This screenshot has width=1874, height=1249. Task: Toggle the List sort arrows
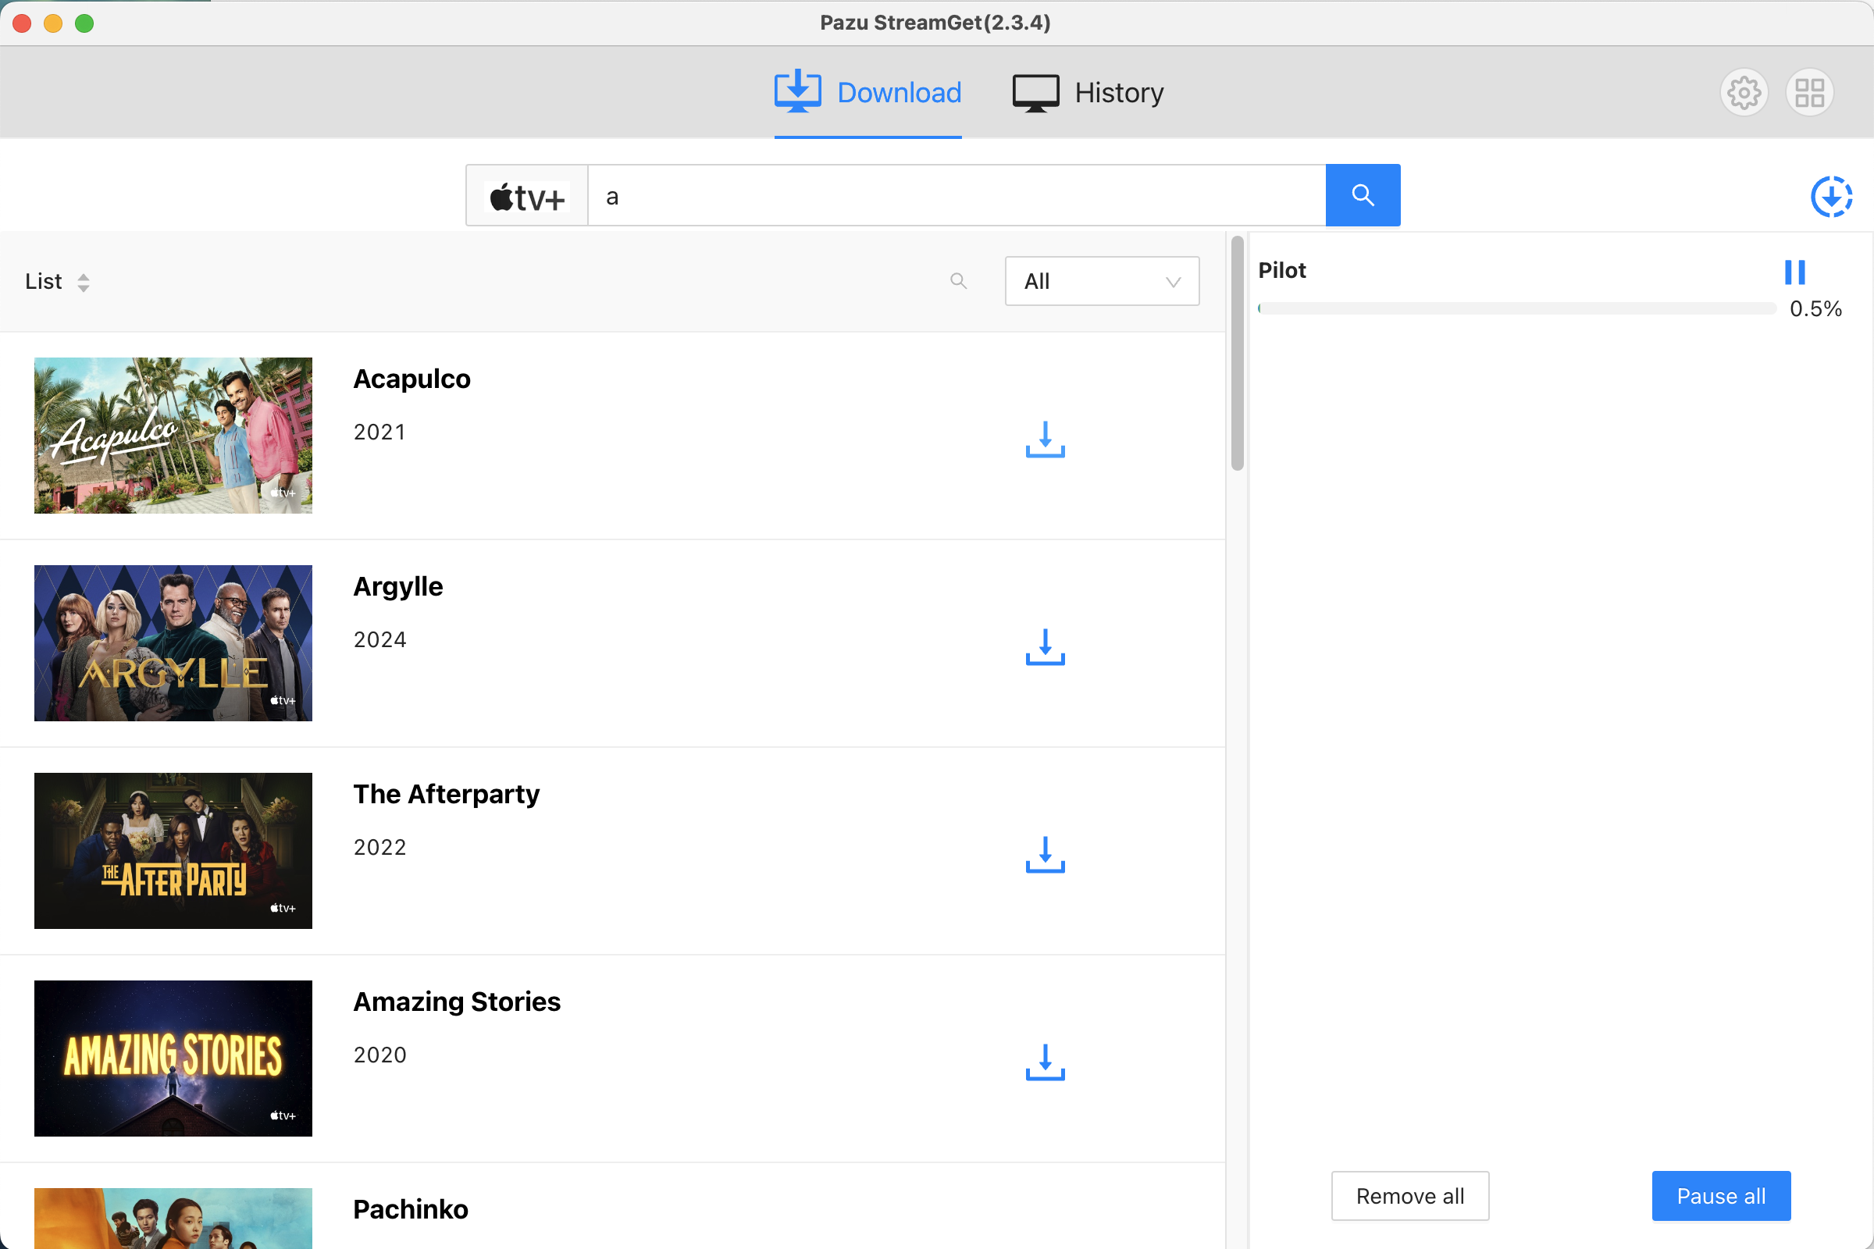pyautogui.click(x=84, y=282)
